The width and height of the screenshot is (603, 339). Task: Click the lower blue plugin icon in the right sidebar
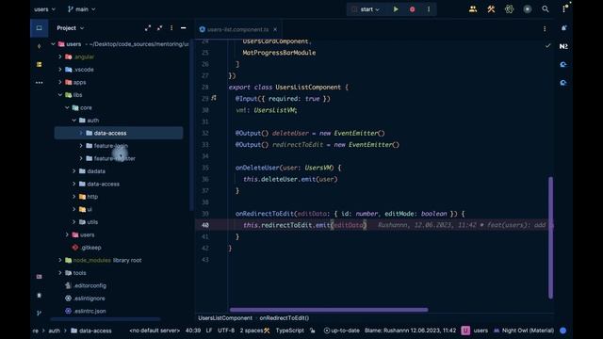(563, 83)
